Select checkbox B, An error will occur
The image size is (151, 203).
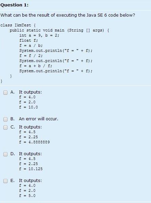point(5,119)
